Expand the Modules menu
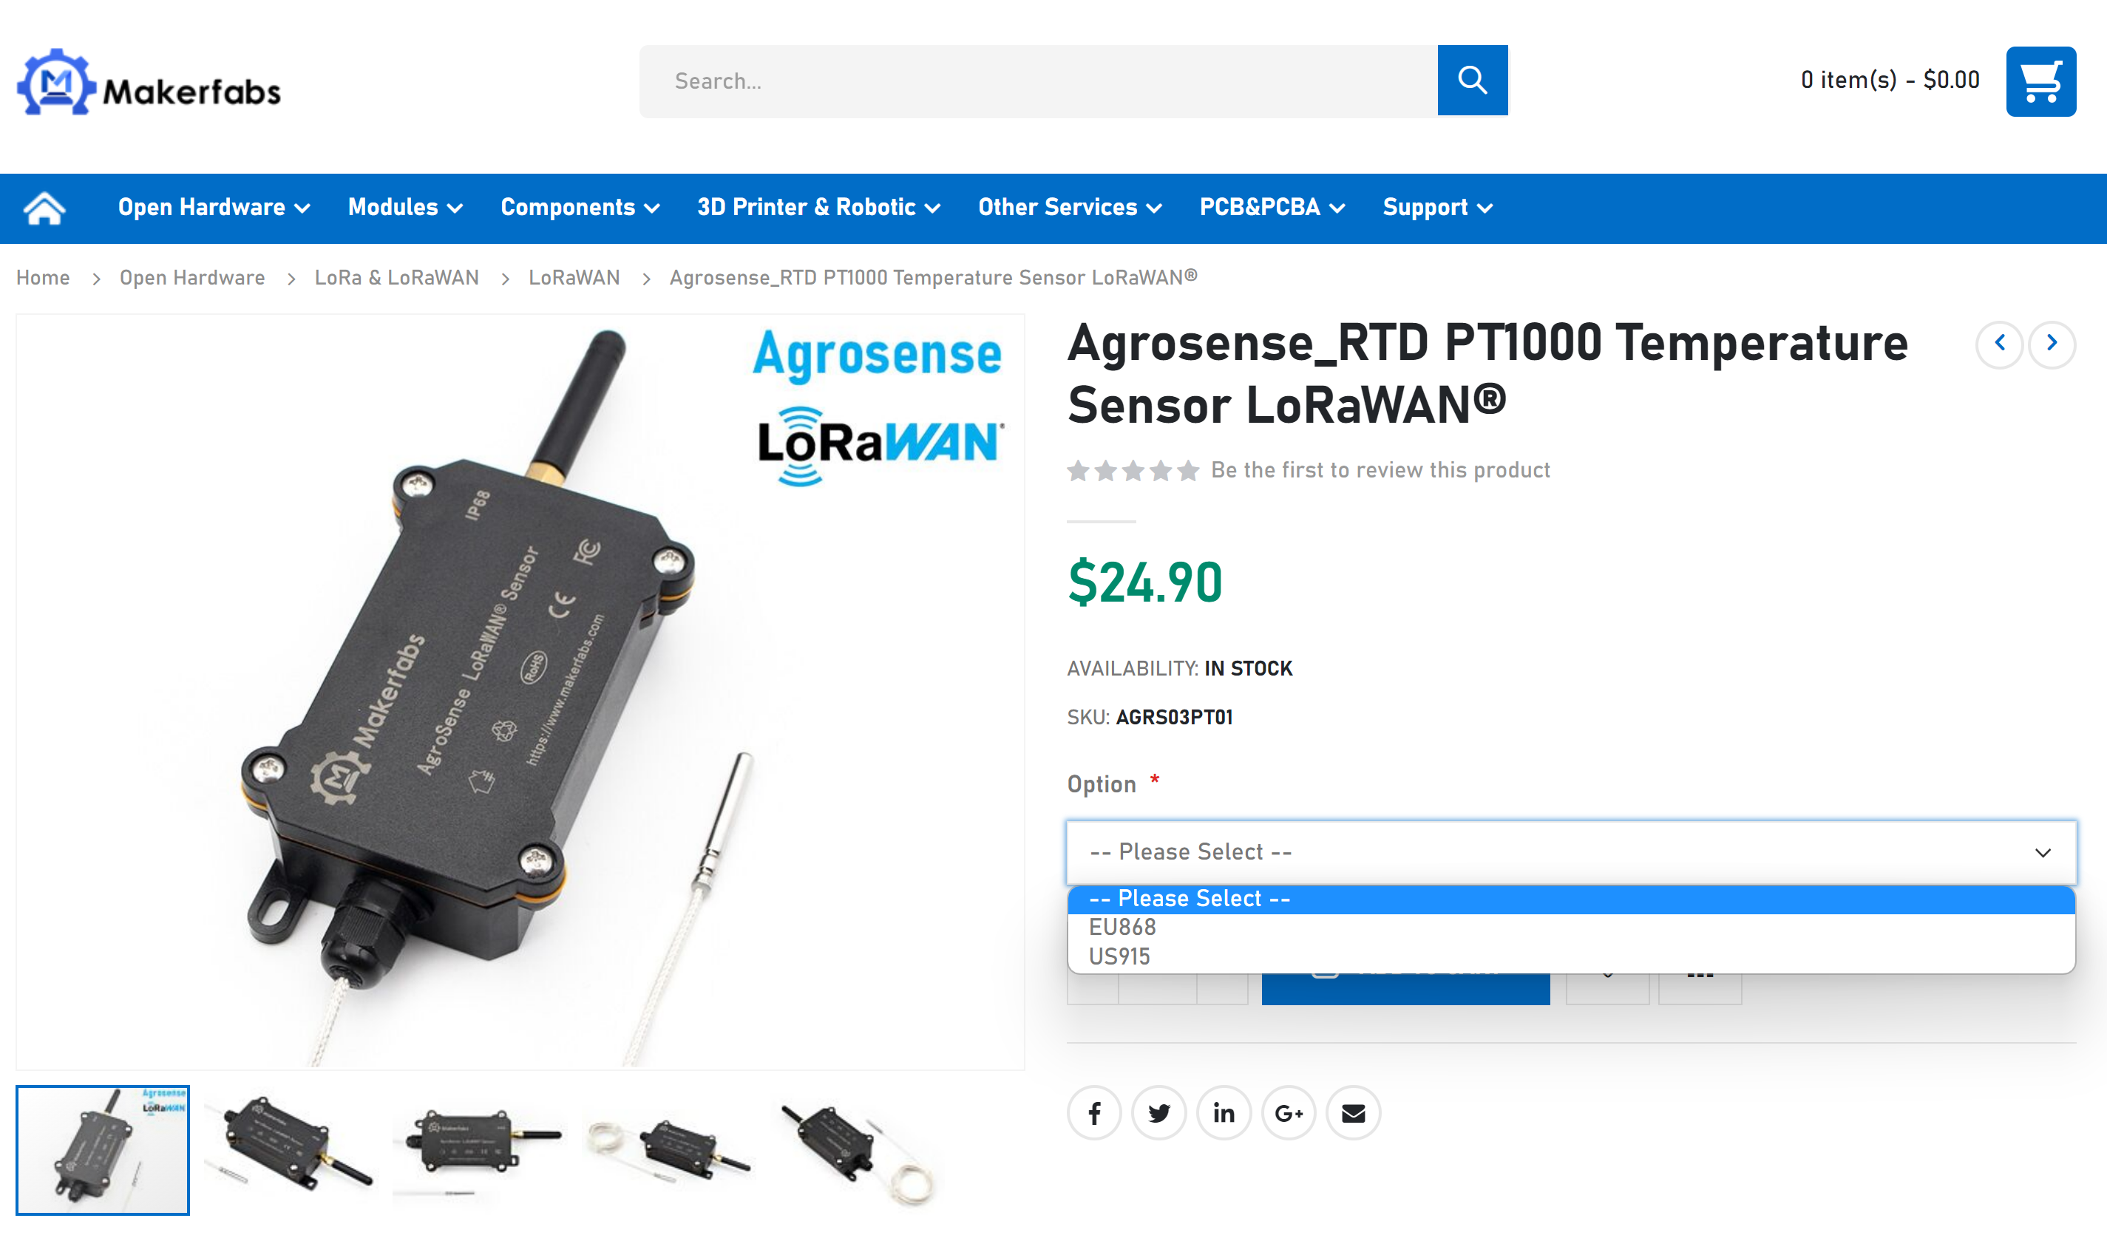Image resolution: width=2107 pixels, height=1255 pixels. [x=405, y=208]
